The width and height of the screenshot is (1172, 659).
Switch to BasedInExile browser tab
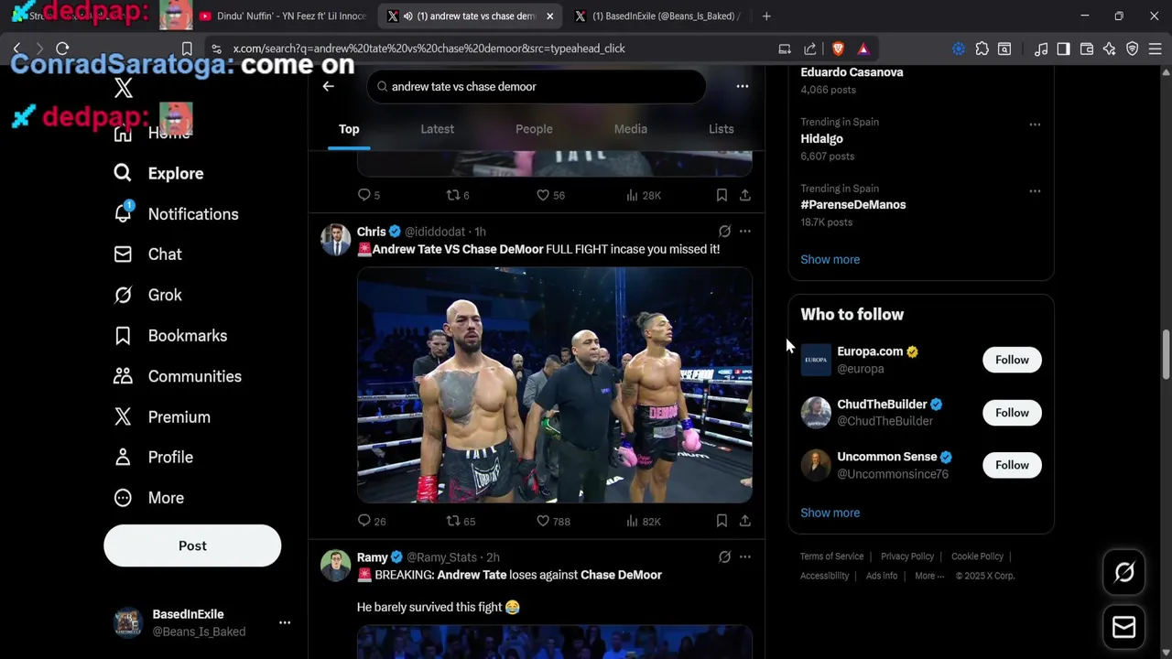tap(656, 16)
